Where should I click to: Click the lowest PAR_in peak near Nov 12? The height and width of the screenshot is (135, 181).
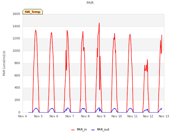(147, 60)
